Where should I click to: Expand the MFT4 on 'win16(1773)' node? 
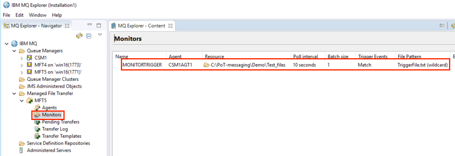[x=21, y=65]
